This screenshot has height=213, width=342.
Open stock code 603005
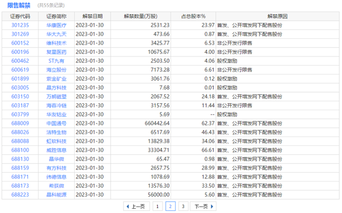pos(20,87)
